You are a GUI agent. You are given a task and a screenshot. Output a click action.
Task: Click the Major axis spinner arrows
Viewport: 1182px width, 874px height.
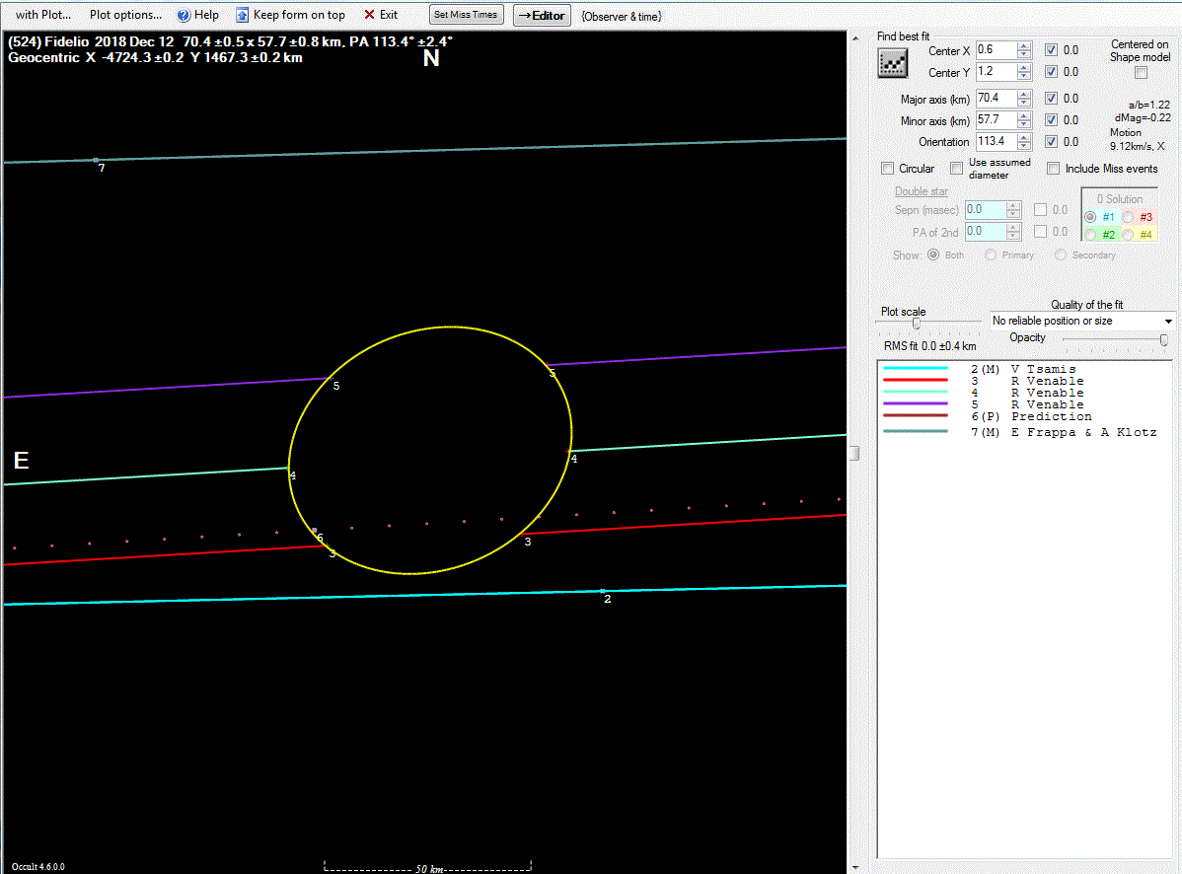pos(1024,98)
